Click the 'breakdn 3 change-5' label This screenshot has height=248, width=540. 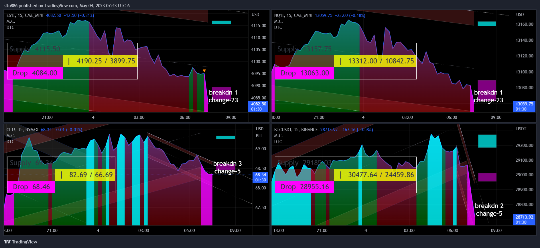(x=228, y=167)
